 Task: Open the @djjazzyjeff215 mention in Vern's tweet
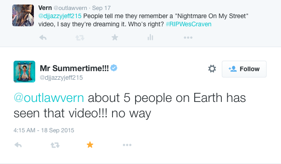60,16
